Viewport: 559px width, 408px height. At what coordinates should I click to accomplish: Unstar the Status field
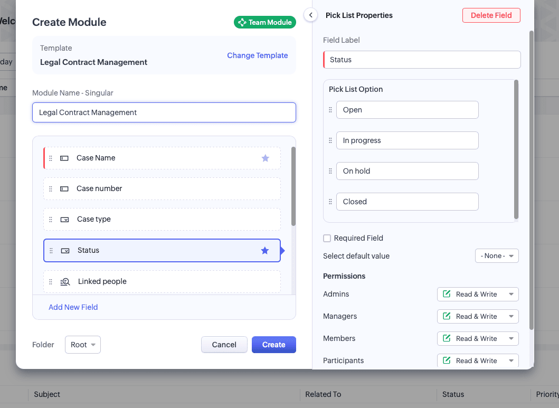[x=265, y=251]
